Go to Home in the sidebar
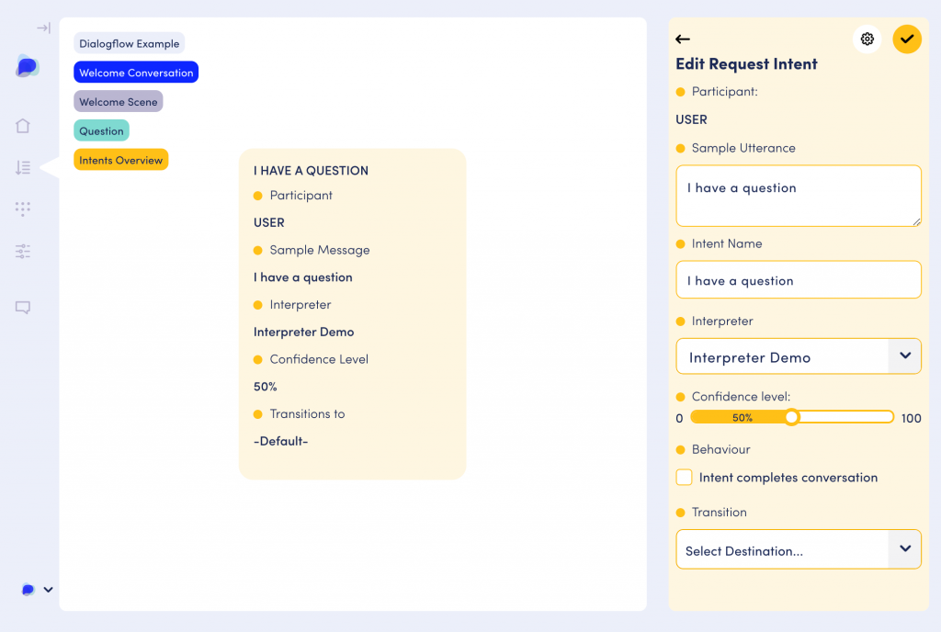The image size is (941, 632). point(23,126)
